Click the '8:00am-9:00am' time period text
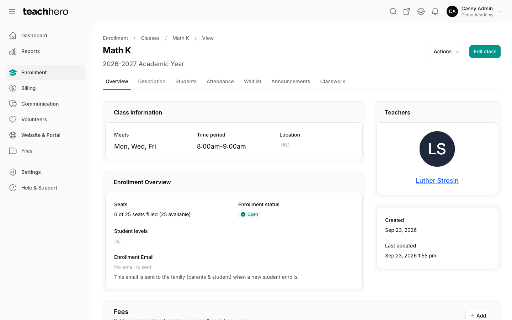 [222, 146]
